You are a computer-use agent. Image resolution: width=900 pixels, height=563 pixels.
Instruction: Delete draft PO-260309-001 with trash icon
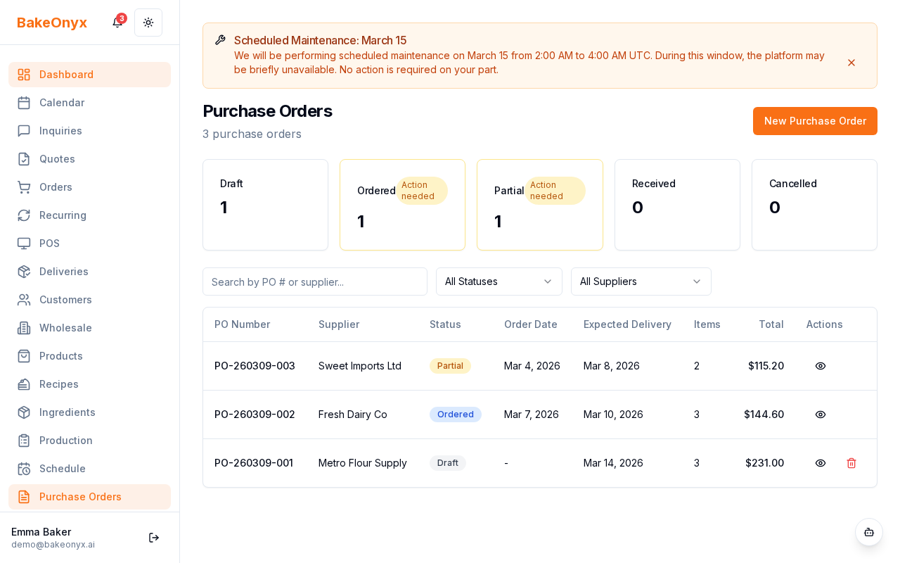851,463
